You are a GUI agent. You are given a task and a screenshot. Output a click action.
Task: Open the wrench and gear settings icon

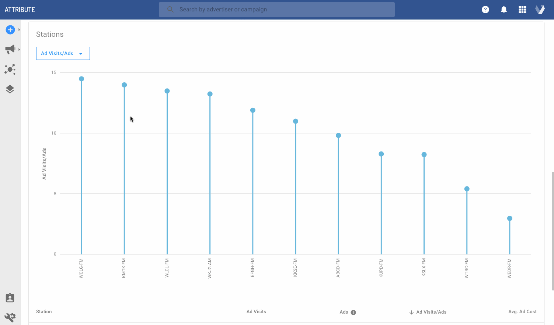(x=10, y=317)
